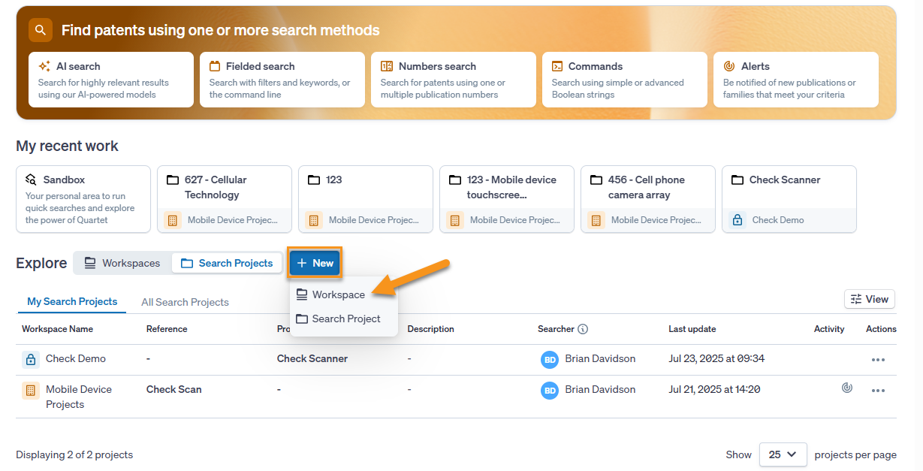Open the projects per page dropdown
This screenshot has width=923, height=471.
[x=783, y=454]
